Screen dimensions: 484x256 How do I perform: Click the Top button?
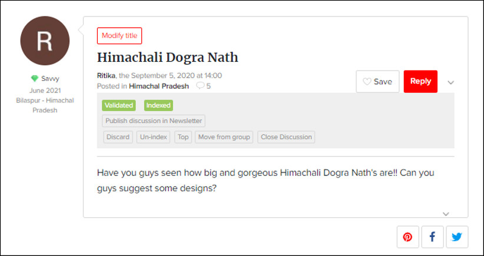click(x=183, y=137)
